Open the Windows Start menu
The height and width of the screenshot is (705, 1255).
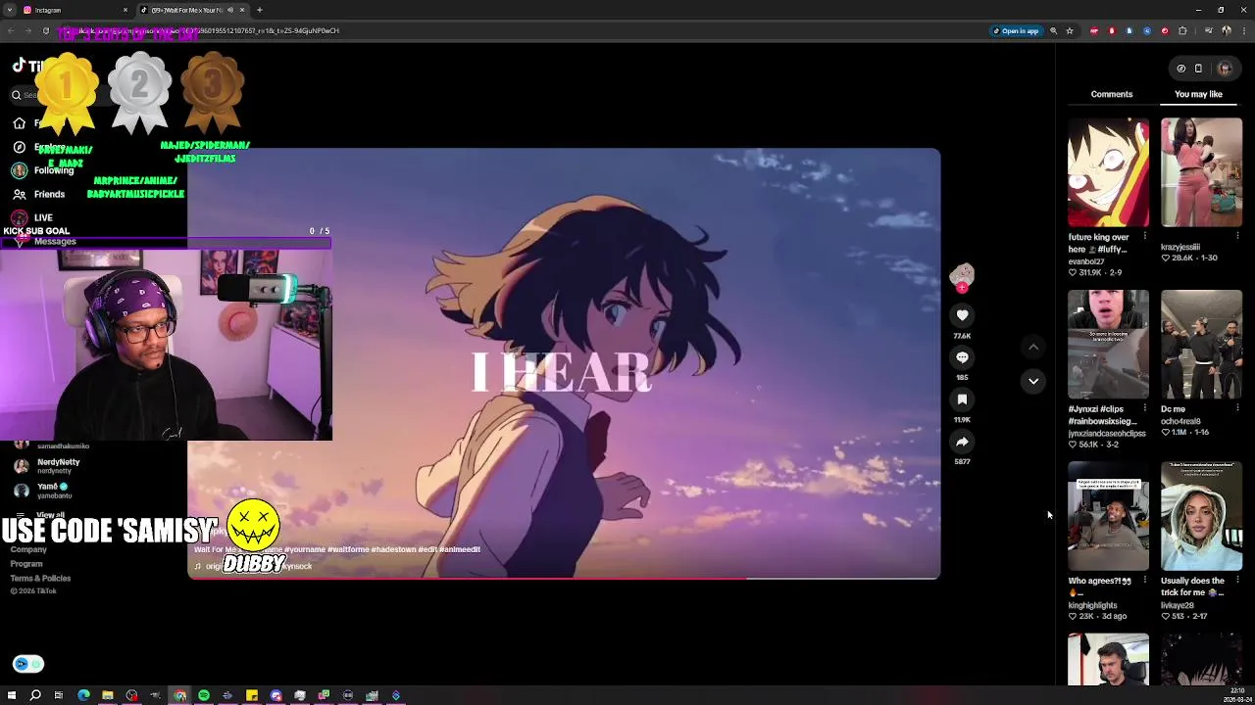(12, 695)
